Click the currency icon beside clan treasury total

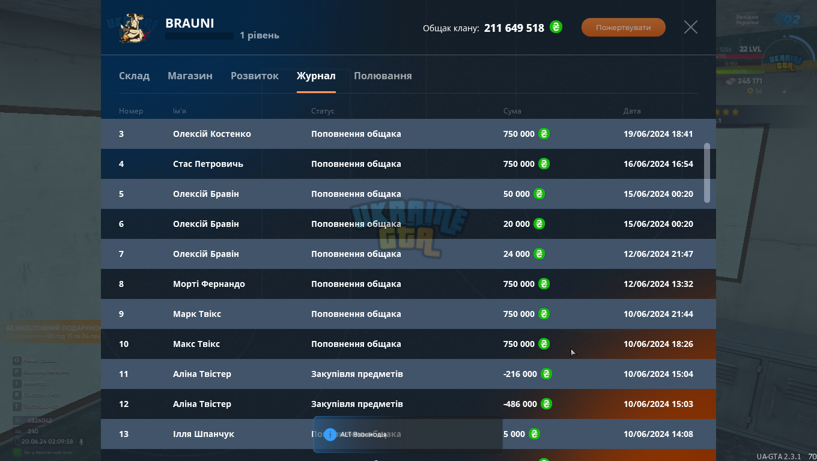(x=556, y=27)
